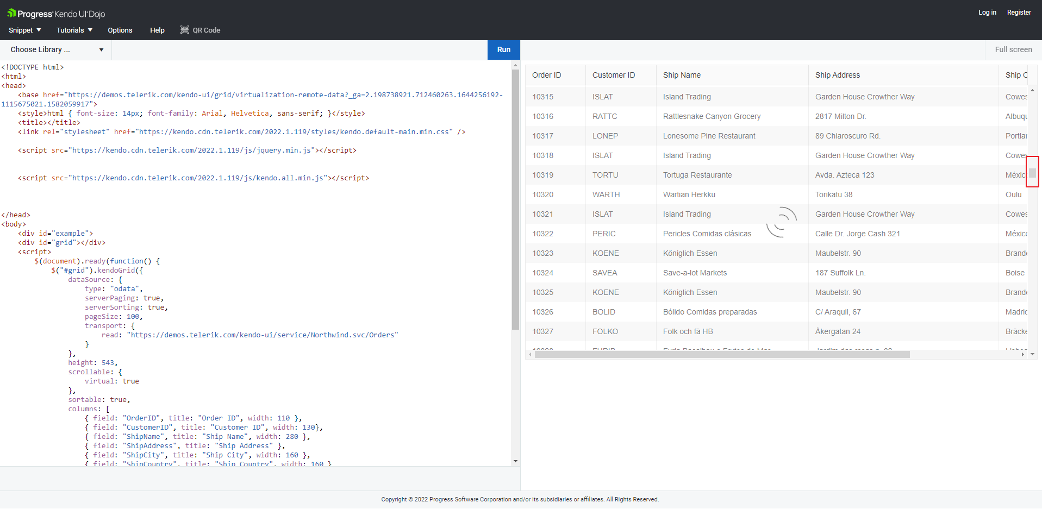Follow the Register link
Image resolution: width=1042 pixels, height=509 pixels.
point(1019,12)
